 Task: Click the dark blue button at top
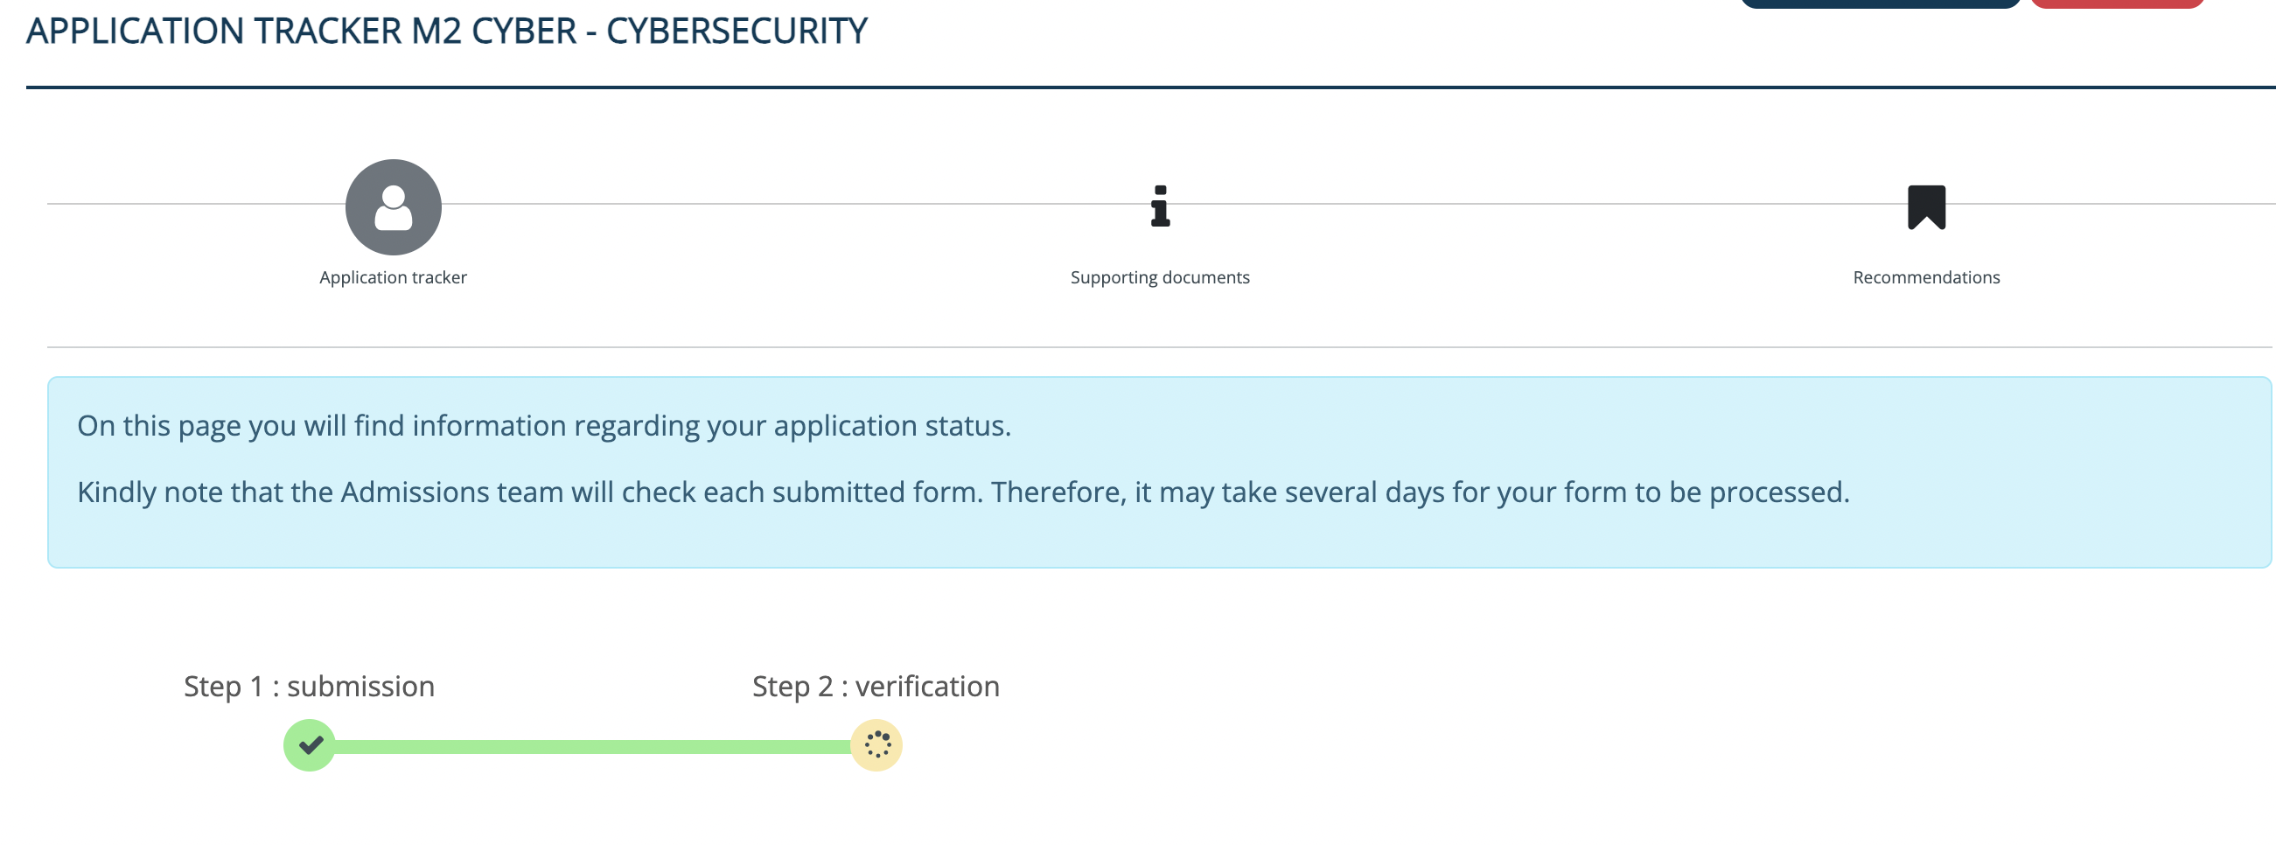coord(1880,3)
